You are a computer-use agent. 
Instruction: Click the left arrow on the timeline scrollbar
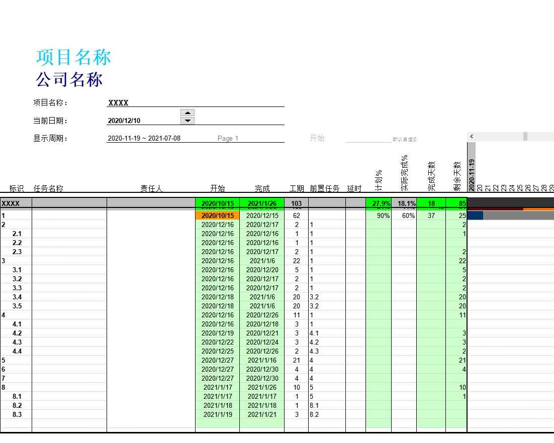472,136
